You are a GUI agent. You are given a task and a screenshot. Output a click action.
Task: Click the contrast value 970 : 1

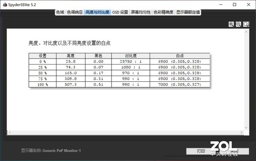click(x=131, y=73)
